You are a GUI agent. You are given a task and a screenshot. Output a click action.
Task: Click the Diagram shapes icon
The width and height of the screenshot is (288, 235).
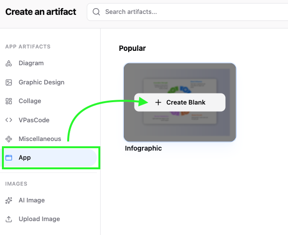pos(9,63)
